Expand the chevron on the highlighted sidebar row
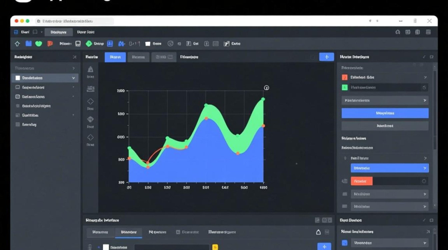Image resolution: width=448 pixels, height=250 pixels. point(73,78)
